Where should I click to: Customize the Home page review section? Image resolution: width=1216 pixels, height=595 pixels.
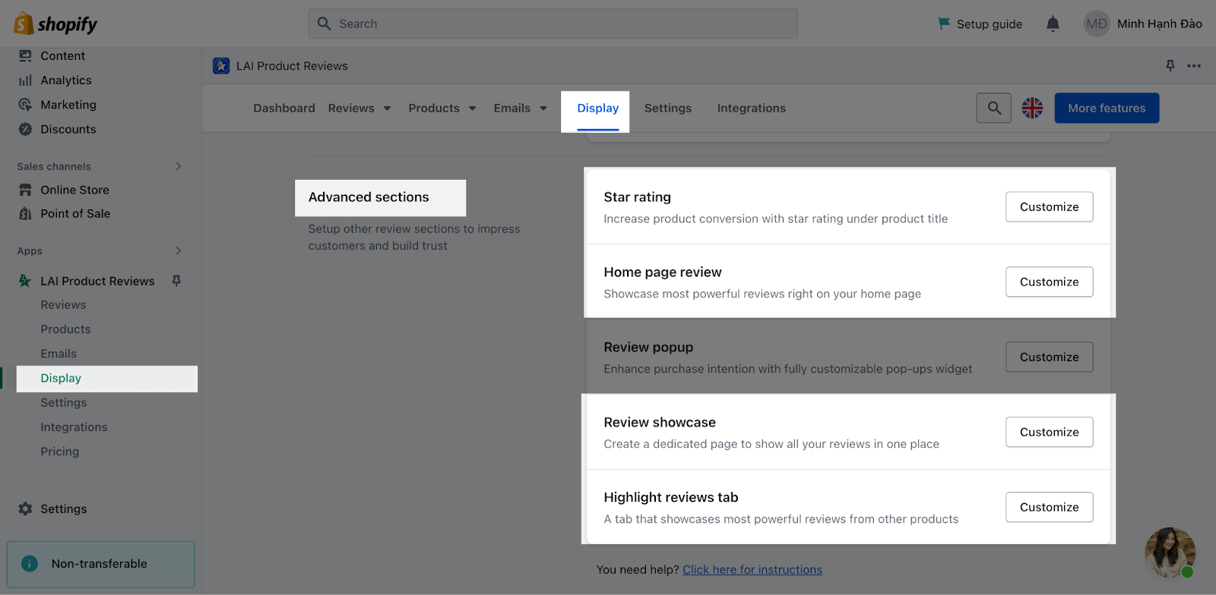(1049, 282)
